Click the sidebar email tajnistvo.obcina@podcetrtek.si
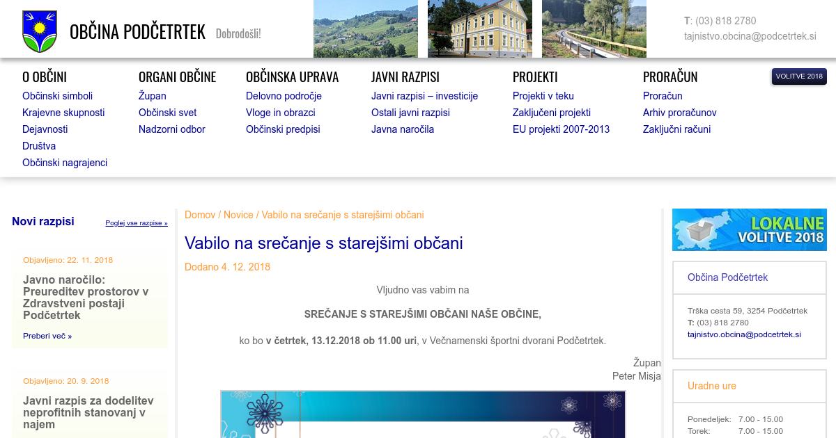The height and width of the screenshot is (438, 836). pos(744,334)
